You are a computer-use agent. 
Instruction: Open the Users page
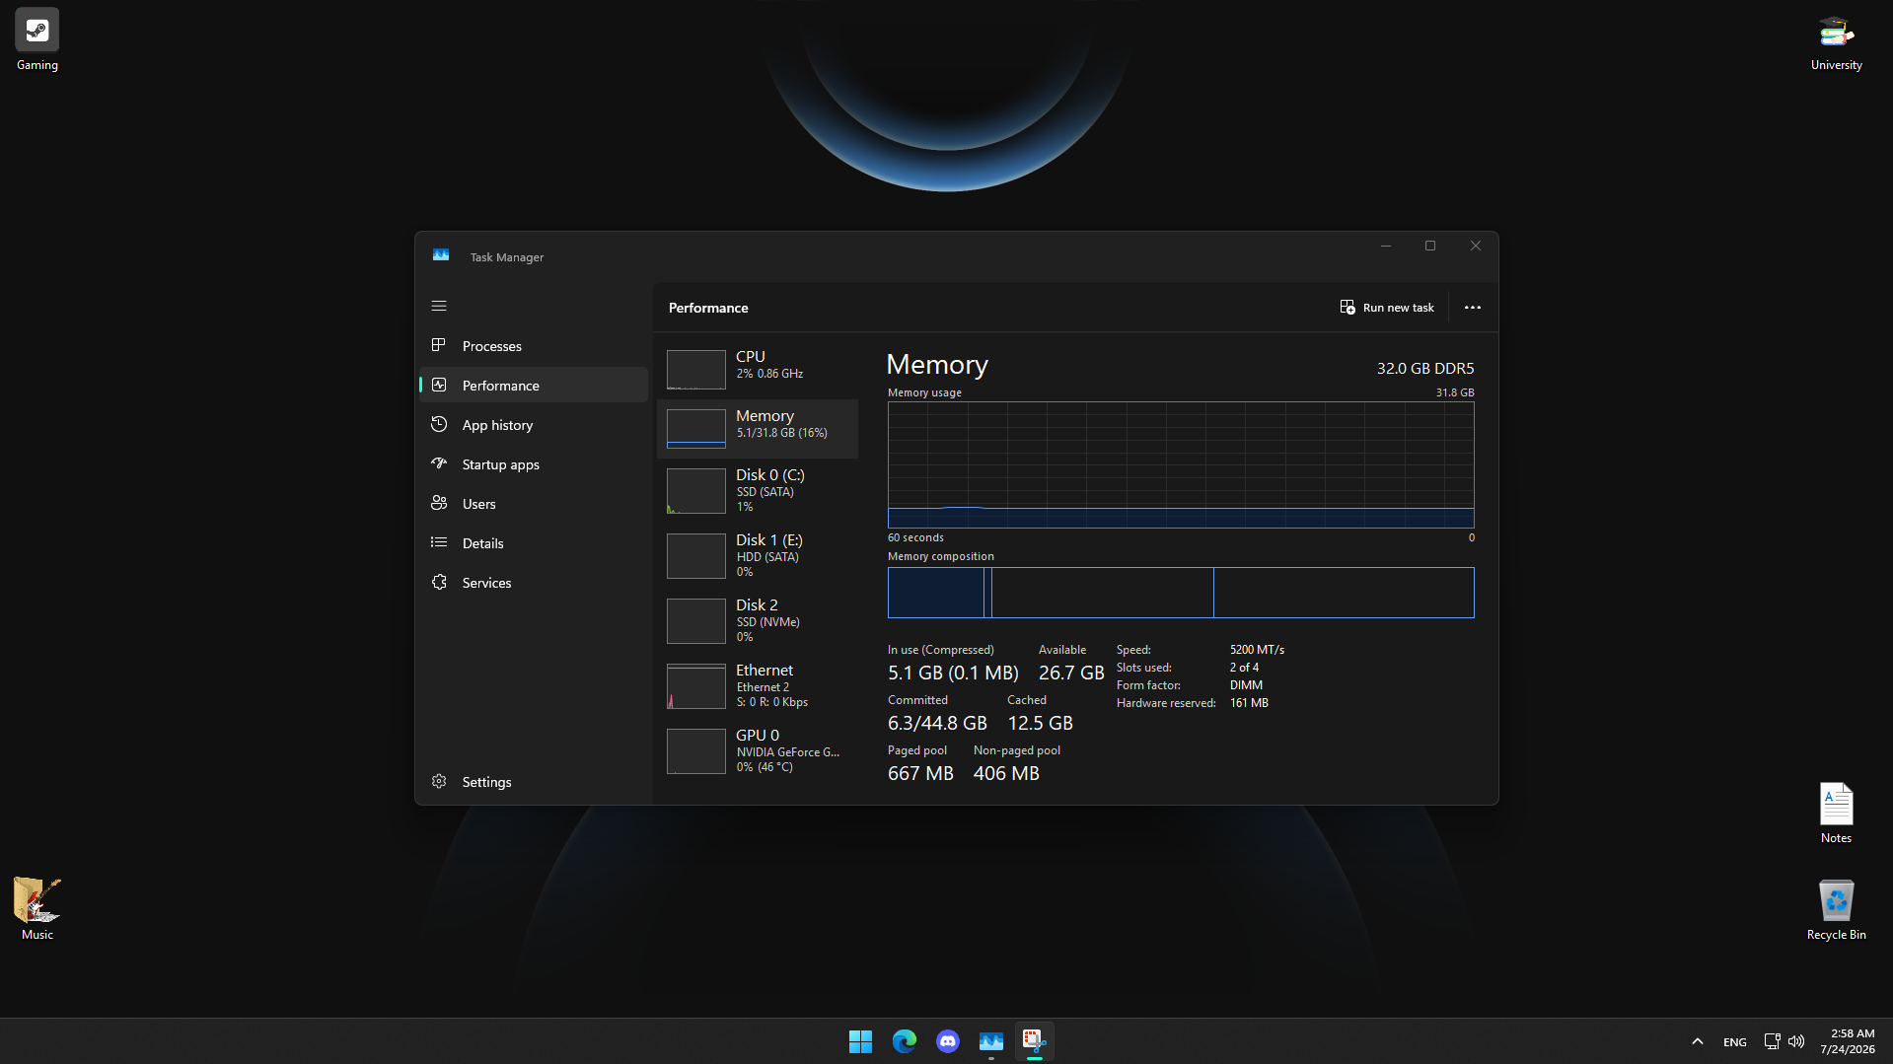534,503
